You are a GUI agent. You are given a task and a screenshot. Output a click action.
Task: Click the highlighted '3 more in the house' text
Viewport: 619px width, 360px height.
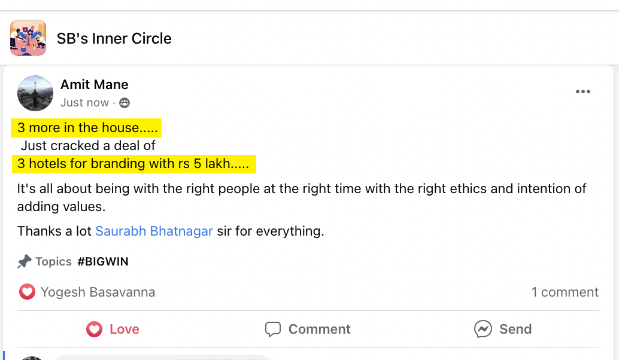tap(87, 127)
